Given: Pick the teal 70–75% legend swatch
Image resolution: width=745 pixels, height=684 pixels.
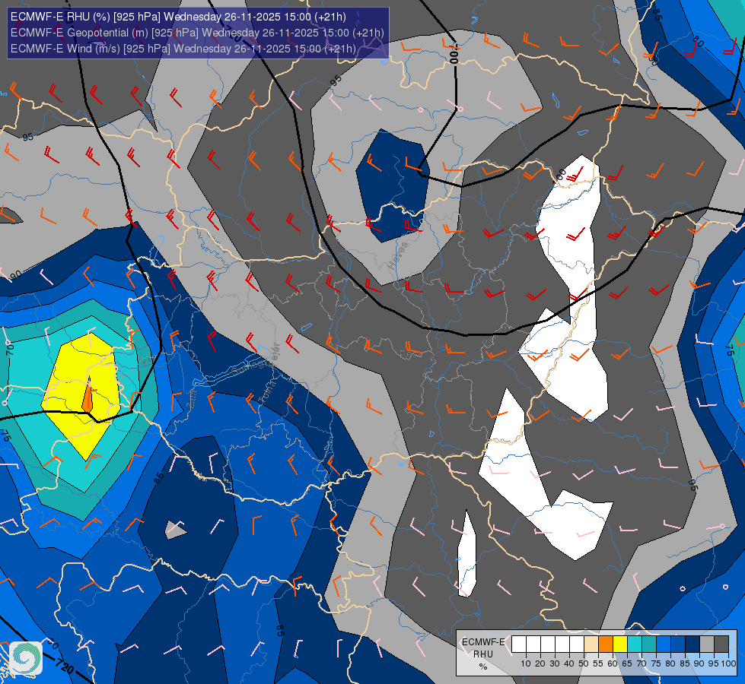Looking at the screenshot, I should pos(649,644).
